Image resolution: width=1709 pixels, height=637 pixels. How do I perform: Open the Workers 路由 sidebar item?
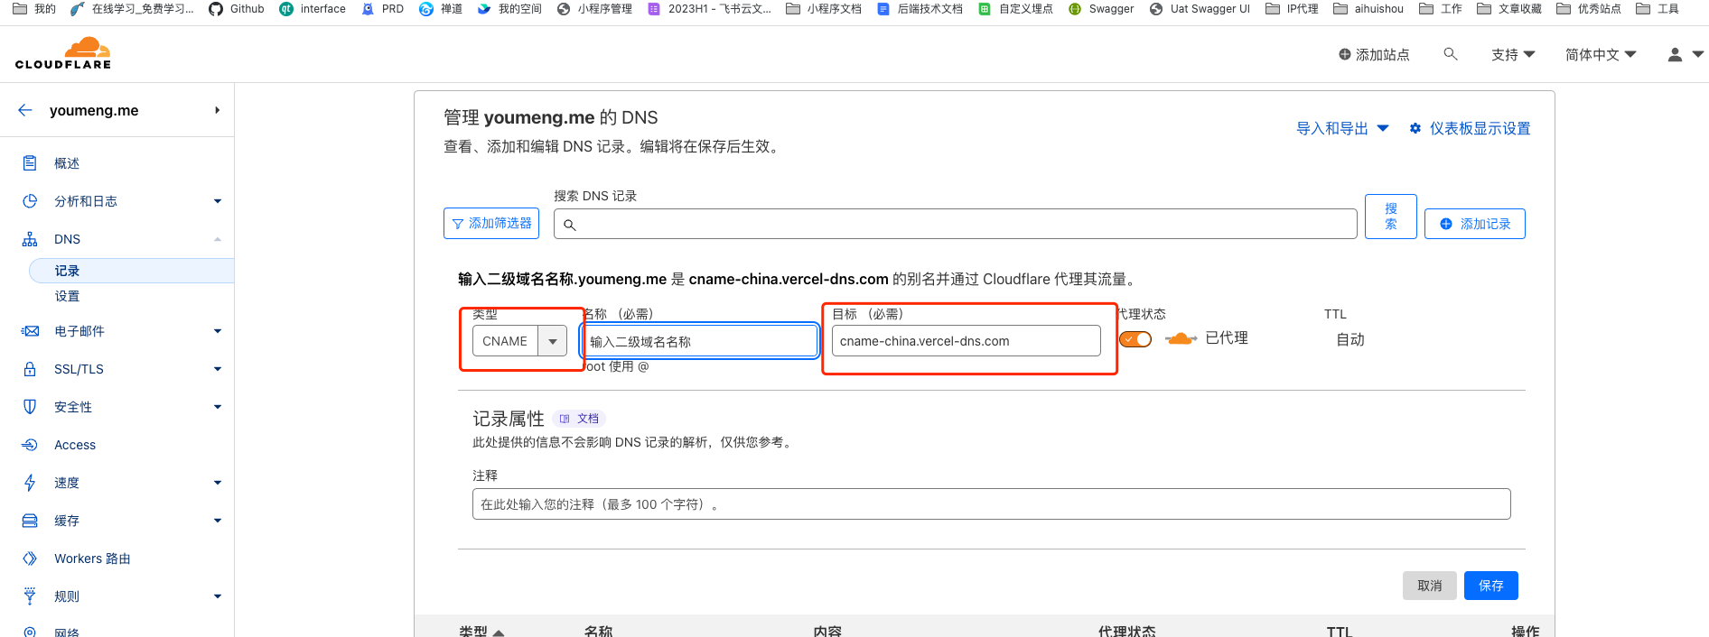[92, 559]
